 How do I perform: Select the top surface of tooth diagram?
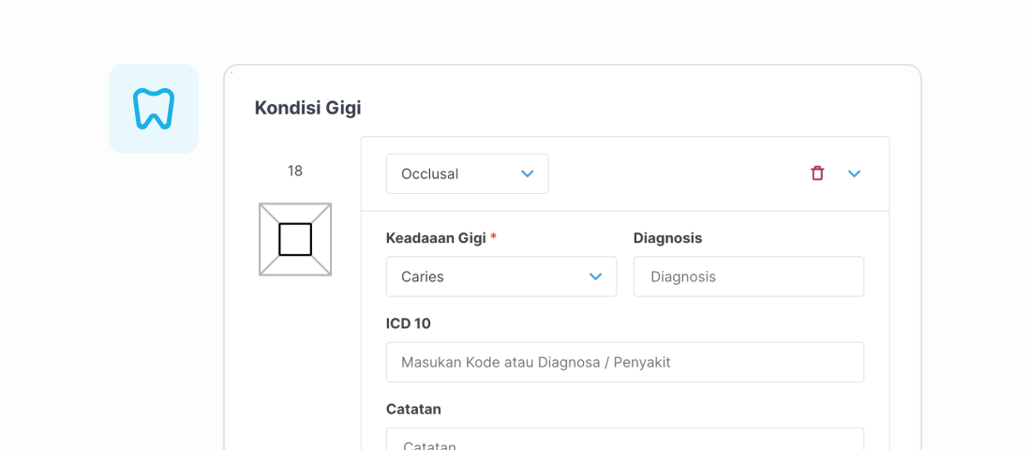[x=295, y=213]
